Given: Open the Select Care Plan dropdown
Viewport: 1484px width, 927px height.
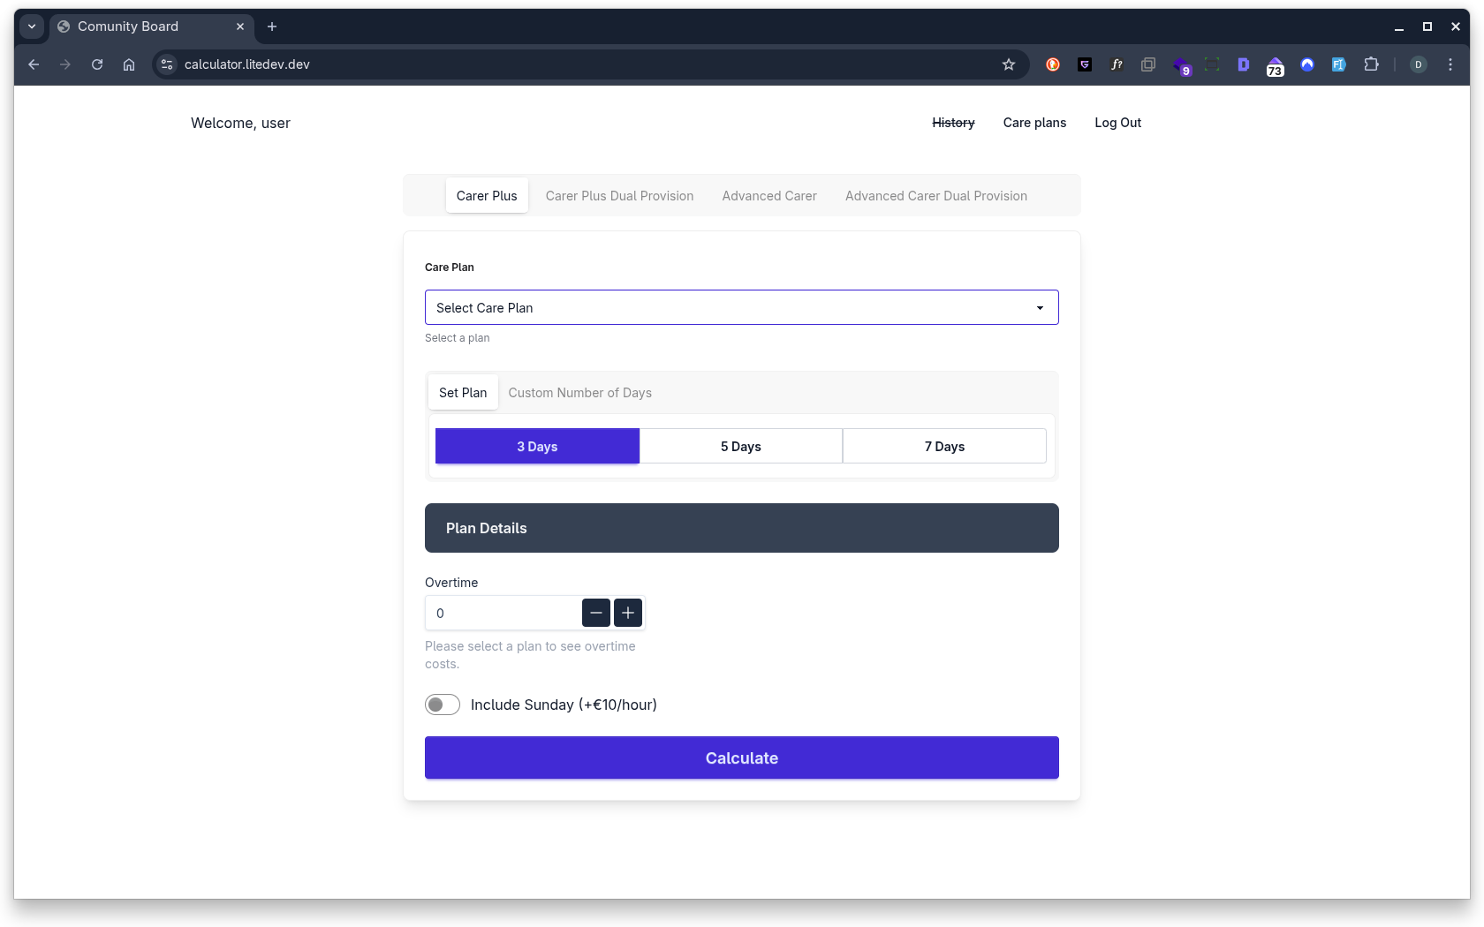Looking at the screenshot, I should coord(741,308).
